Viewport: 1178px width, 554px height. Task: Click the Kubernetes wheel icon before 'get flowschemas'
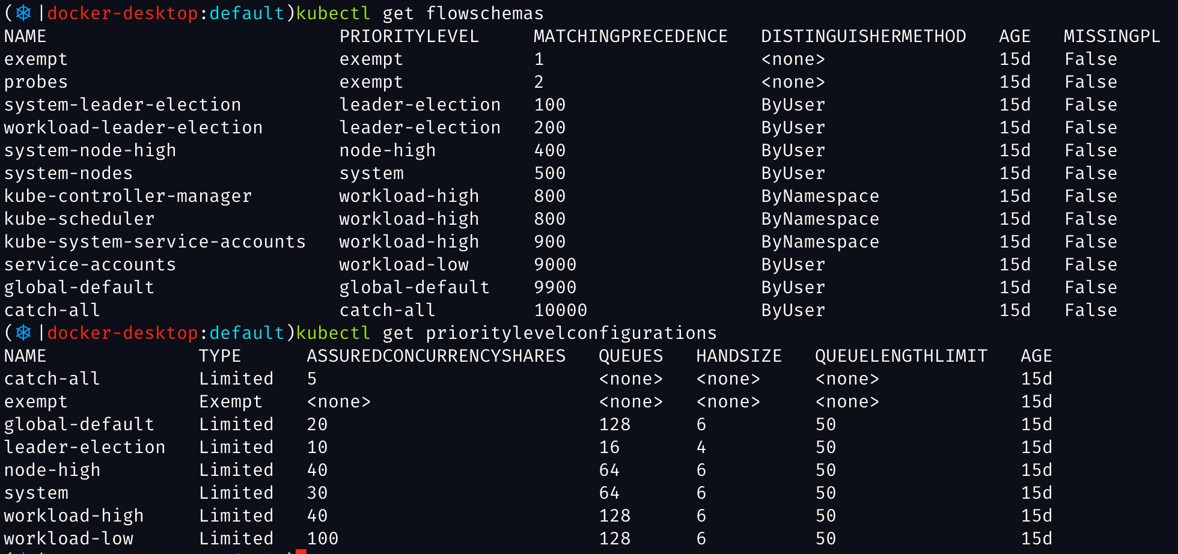pyautogui.click(x=23, y=13)
